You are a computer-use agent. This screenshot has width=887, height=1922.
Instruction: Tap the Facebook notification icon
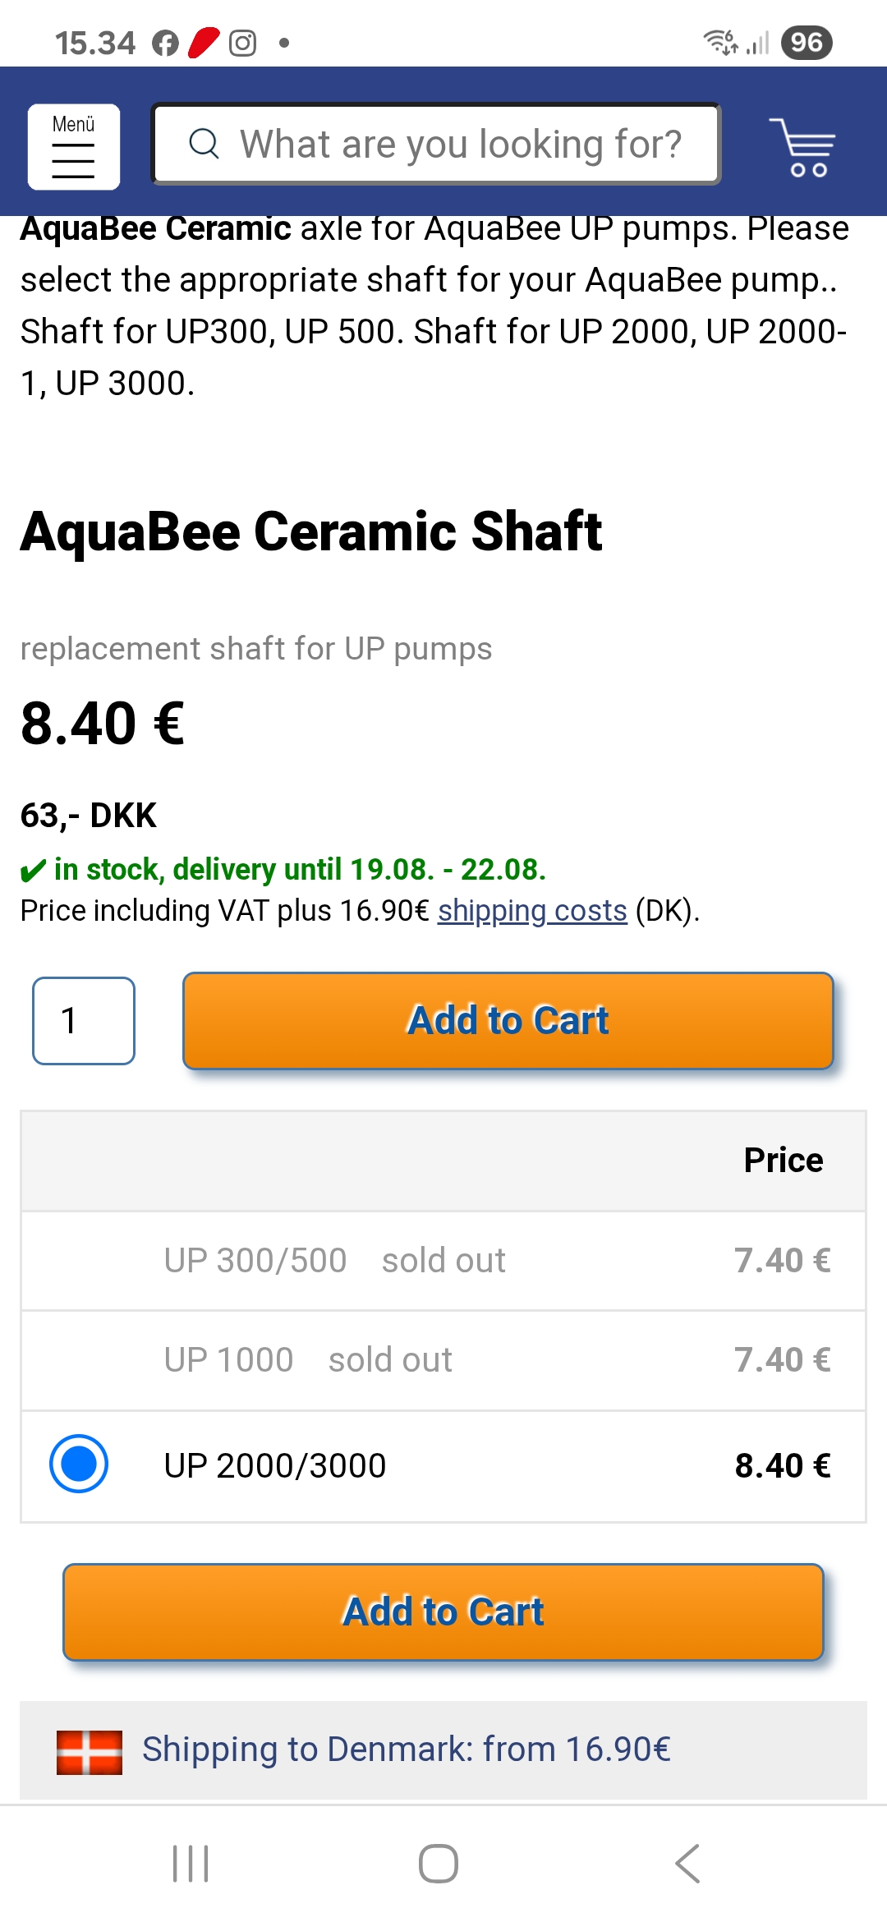165,43
